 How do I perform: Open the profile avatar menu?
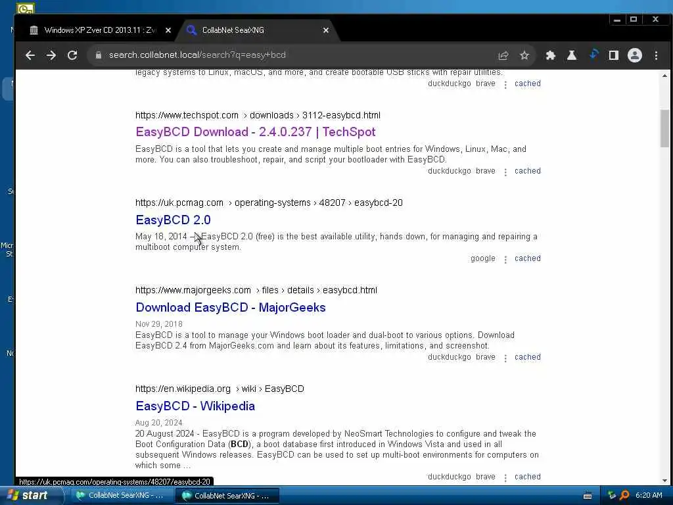(635, 55)
